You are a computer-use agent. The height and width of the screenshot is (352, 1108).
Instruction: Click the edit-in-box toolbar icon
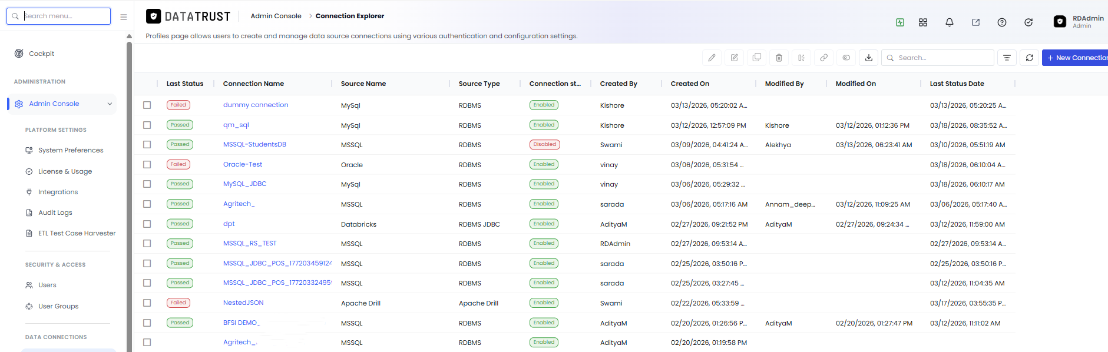(x=734, y=58)
